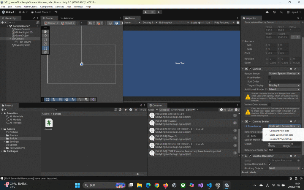Toggle Console info message count filter
Viewport: 304px width, 190px height.
tap(223, 110)
